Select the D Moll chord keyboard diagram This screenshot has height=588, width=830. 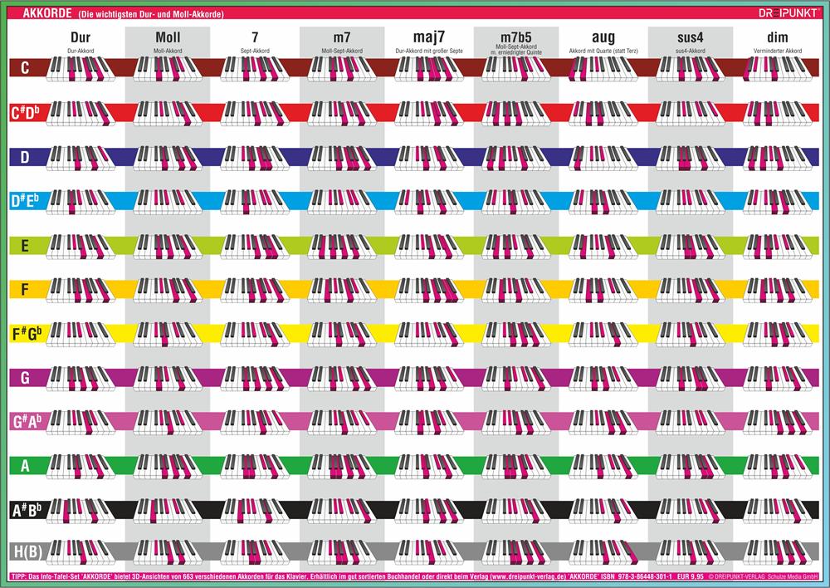click(x=168, y=157)
